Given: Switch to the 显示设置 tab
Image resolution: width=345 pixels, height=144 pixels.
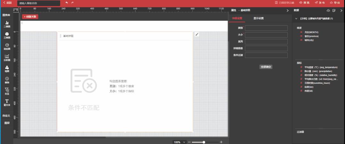Looking at the screenshot, I should click(258, 18).
